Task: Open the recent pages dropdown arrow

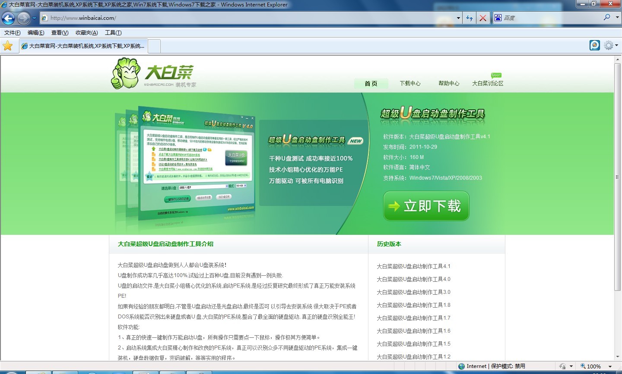Action: 35,18
